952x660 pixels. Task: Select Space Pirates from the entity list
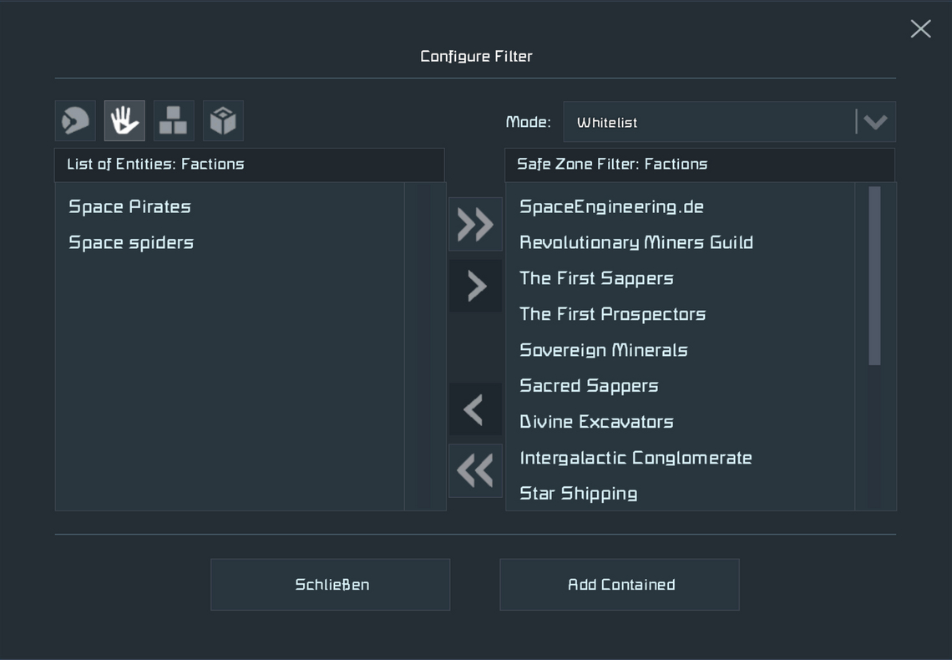129,206
